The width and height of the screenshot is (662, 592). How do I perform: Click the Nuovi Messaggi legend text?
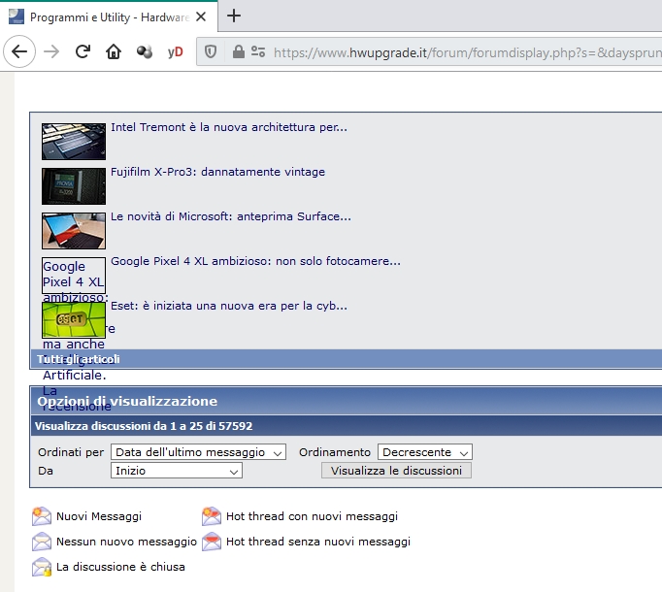(99, 516)
